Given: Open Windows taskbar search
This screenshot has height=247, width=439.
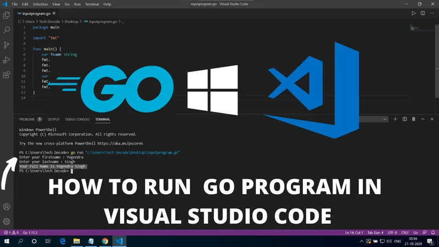Looking at the screenshot, I should [20, 241].
